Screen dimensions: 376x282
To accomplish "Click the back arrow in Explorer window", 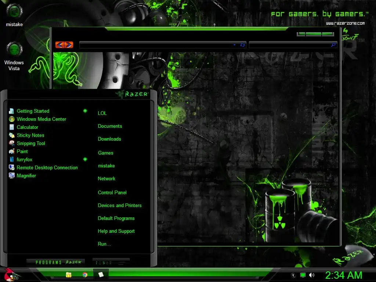I will click(60, 45).
